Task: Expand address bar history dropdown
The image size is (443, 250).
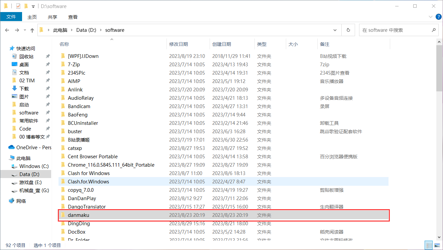Action: 335,30
